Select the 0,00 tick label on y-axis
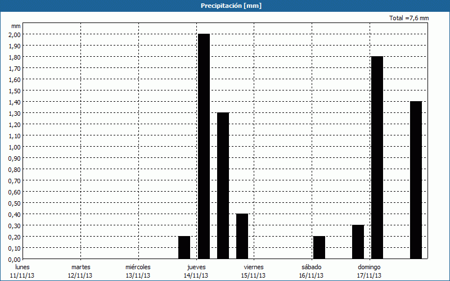450x281 pixels. coord(15,259)
